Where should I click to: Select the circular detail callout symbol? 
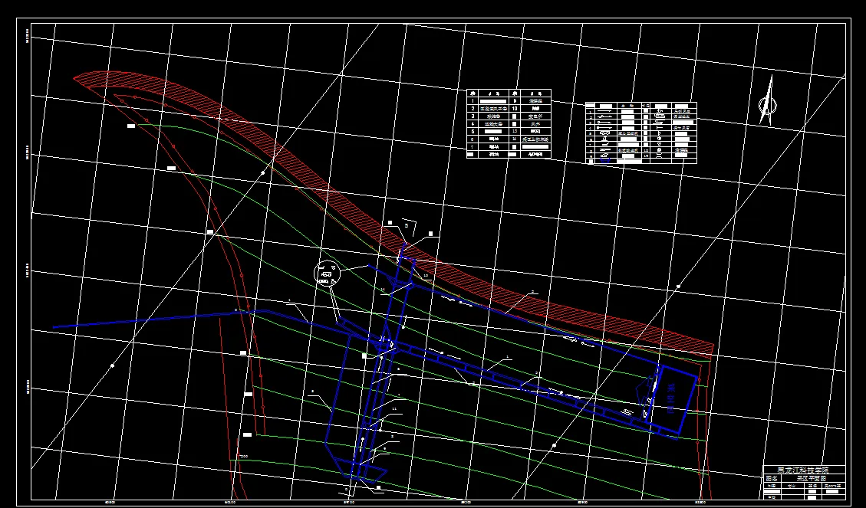[327, 274]
